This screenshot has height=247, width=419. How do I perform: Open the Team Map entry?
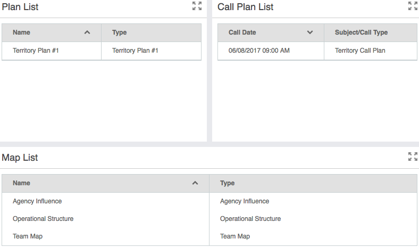[28, 236]
